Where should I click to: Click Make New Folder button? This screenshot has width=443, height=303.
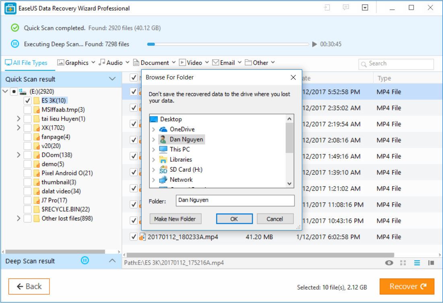click(175, 219)
